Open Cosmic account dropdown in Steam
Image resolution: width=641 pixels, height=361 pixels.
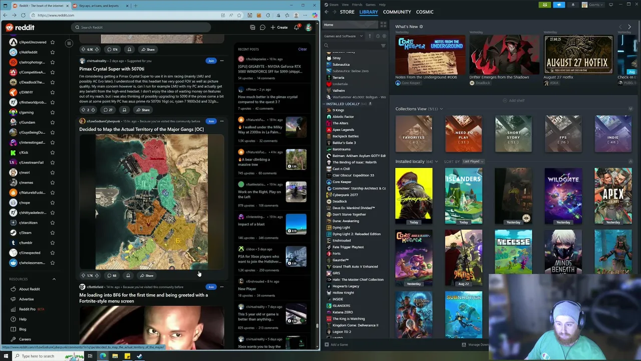pos(592,5)
